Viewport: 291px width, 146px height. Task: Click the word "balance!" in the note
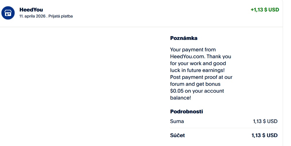click(x=180, y=98)
